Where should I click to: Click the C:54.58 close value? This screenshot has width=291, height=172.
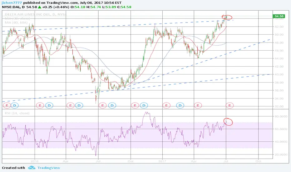124,7
